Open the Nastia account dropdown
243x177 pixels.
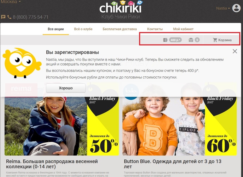pyautogui.click(x=223, y=8)
